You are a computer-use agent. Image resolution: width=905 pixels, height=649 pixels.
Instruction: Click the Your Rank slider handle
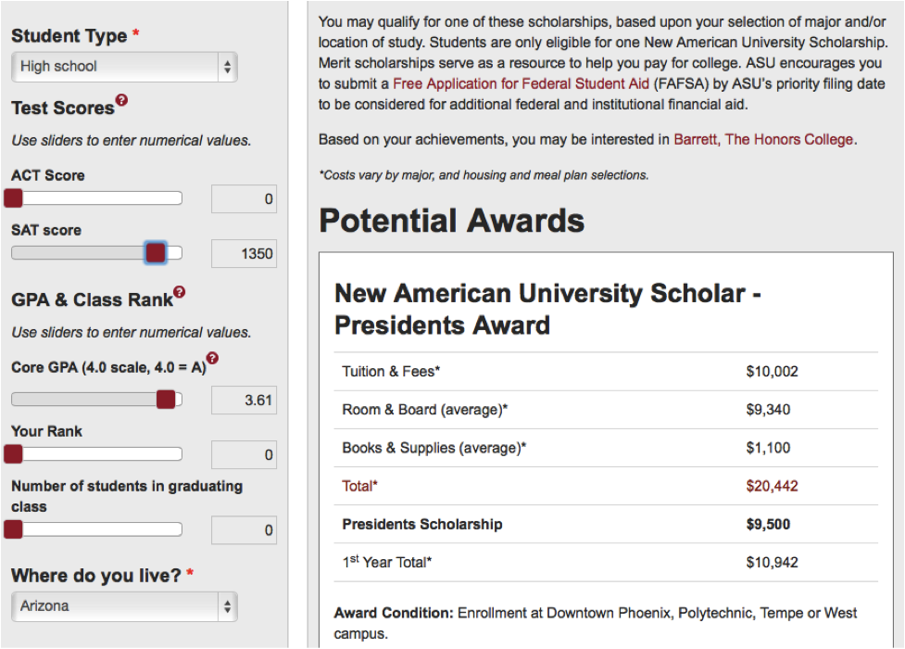point(13,454)
